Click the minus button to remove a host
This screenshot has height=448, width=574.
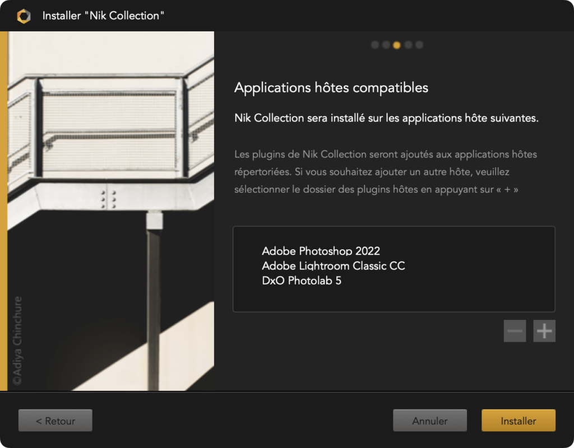point(515,331)
